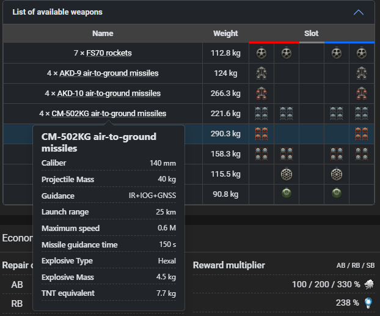Click the 238 % research value

point(347,303)
